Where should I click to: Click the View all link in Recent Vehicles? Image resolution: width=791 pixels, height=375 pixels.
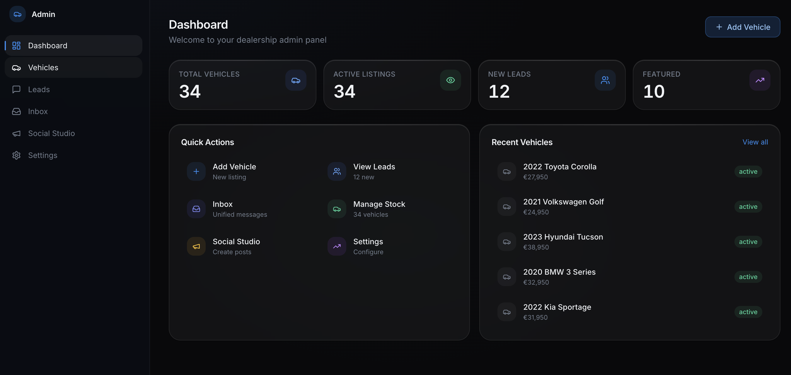pos(755,142)
